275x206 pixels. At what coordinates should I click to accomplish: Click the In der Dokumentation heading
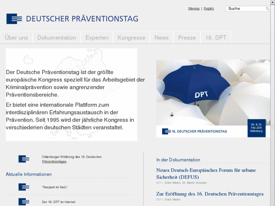coord(178,160)
